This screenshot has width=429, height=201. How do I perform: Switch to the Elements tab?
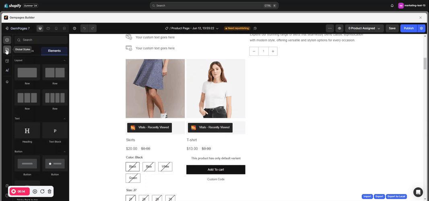[x=54, y=51]
